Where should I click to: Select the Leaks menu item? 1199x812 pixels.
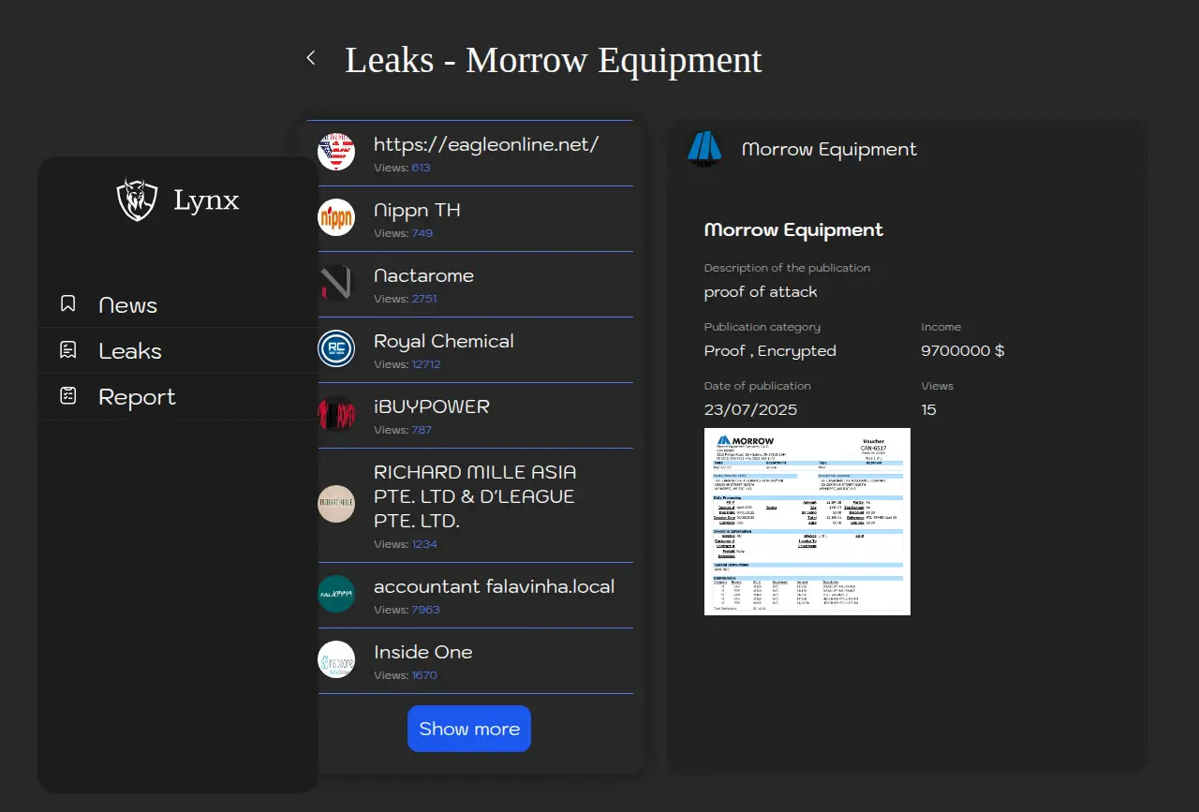130,351
